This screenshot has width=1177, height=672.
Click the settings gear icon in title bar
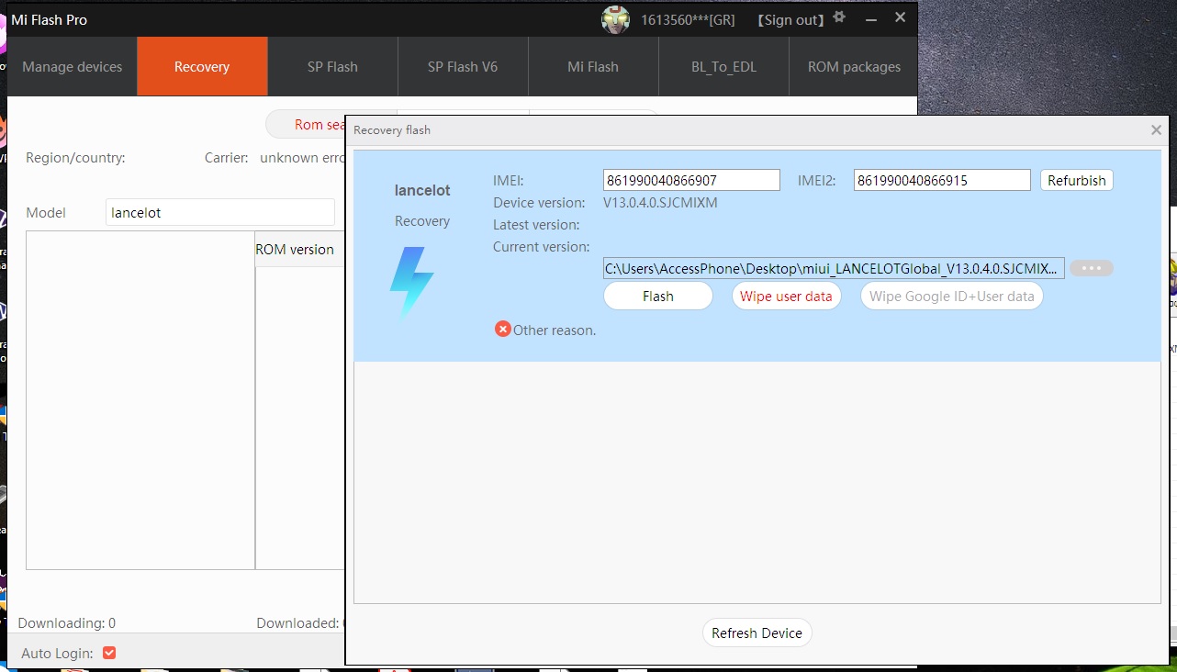838,17
